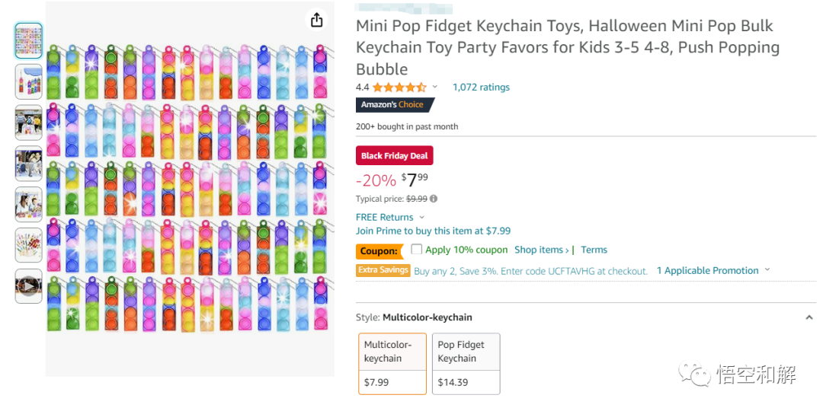The width and height of the screenshot is (823, 411).
Task: Click the typical price info icon
Action: (434, 199)
